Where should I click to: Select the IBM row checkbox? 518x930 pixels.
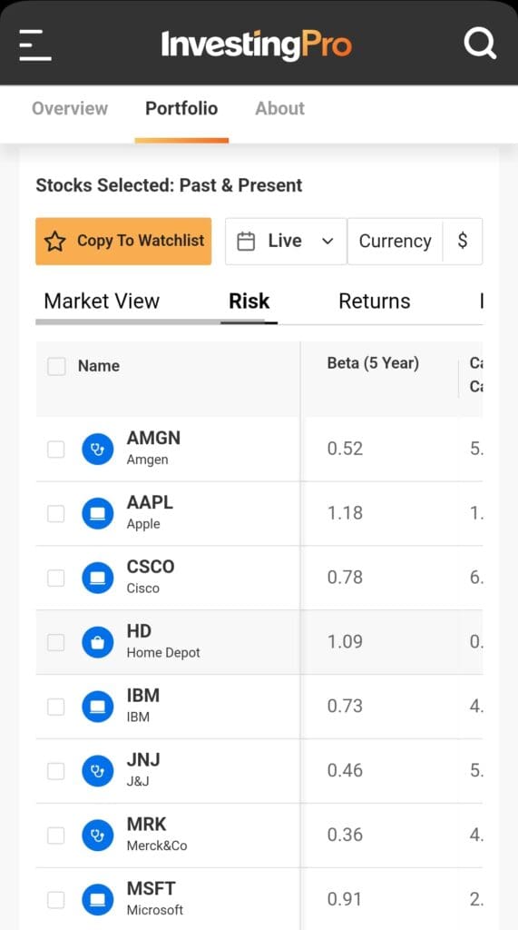coord(55,707)
